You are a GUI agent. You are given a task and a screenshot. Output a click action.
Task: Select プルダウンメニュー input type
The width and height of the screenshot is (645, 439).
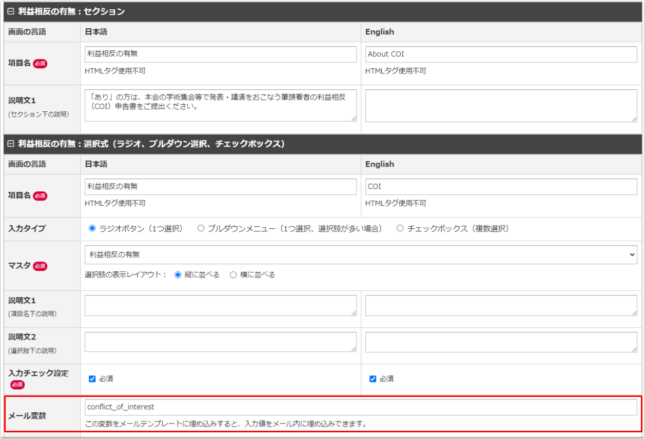(x=201, y=229)
